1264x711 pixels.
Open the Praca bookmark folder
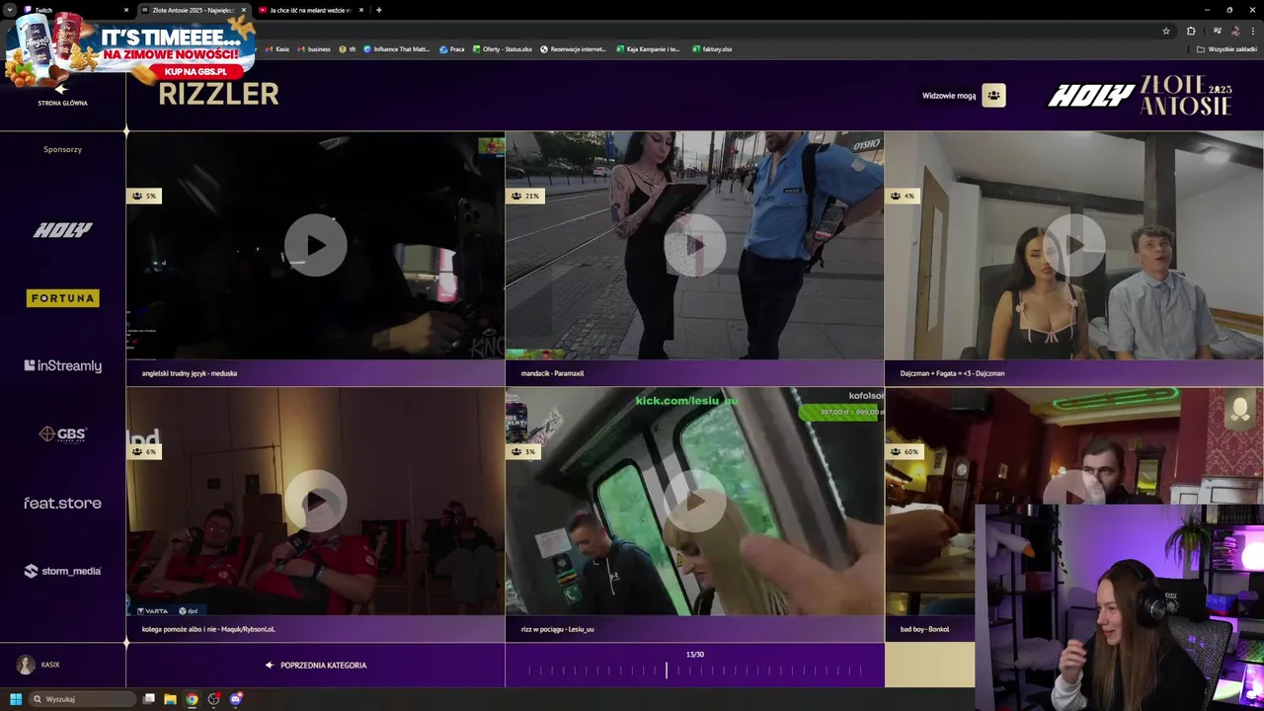(x=452, y=49)
